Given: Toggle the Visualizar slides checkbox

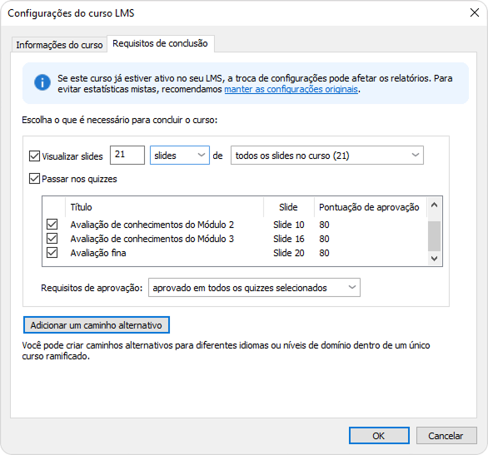Looking at the screenshot, I should (x=34, y=156).
